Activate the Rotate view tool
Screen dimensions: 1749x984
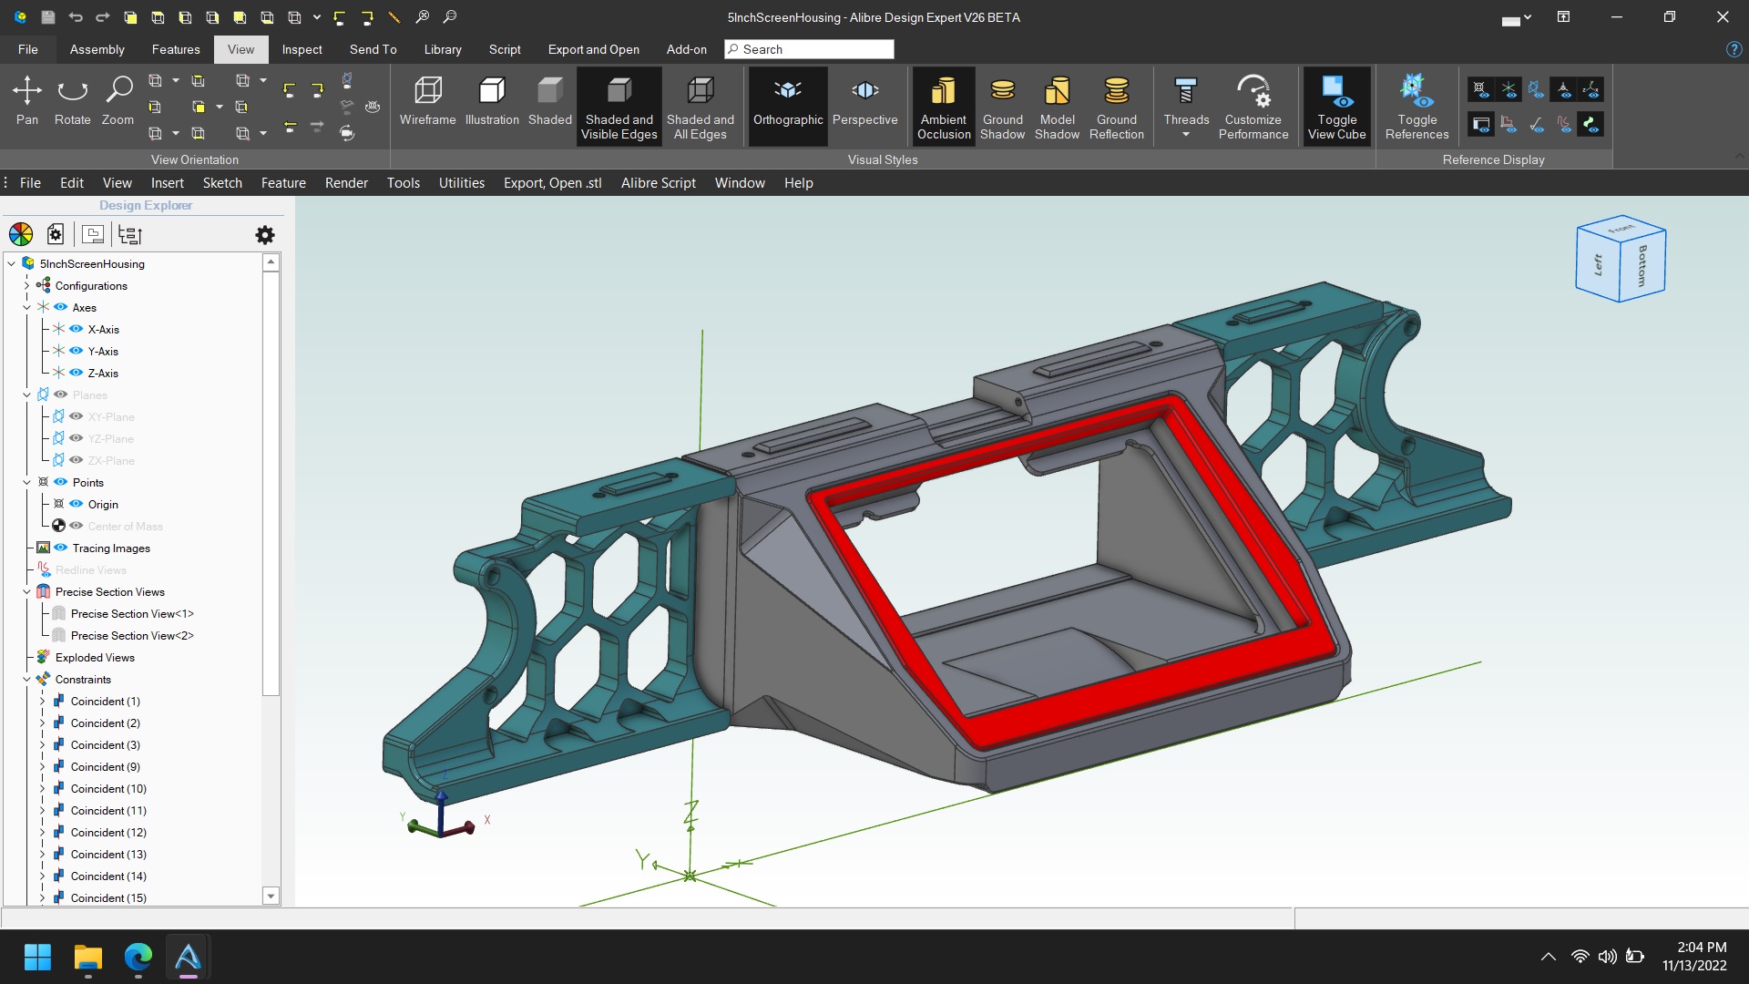click(72, 101)
